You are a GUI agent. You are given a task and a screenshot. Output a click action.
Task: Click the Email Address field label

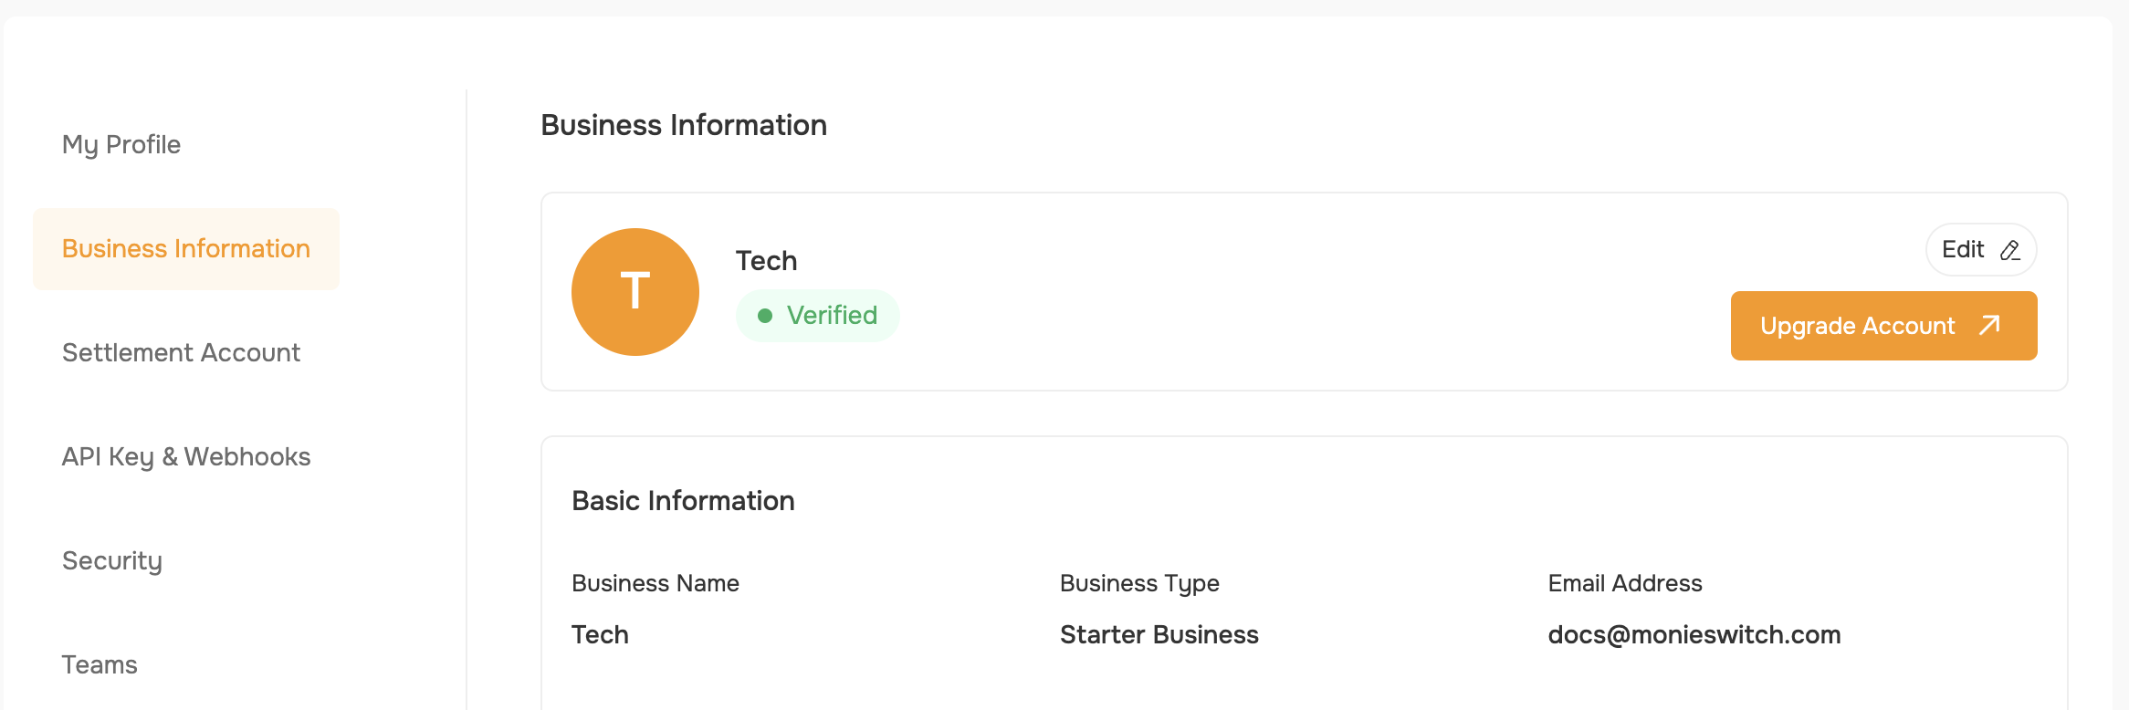click(x=1625, y=583)
